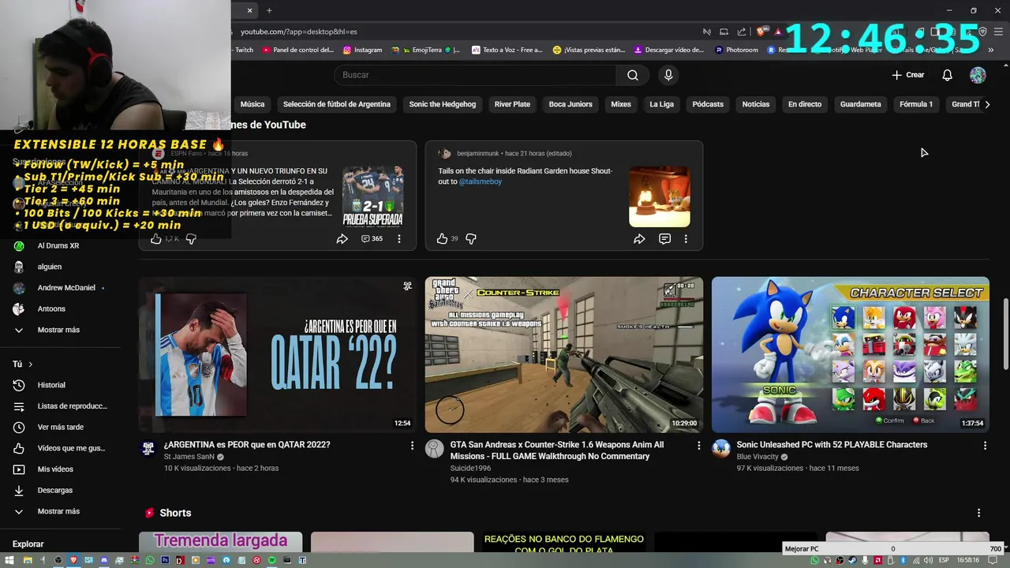Open the account avatar menu
The height and width of the screenshot is (568, 1010).
pos(978,75)
